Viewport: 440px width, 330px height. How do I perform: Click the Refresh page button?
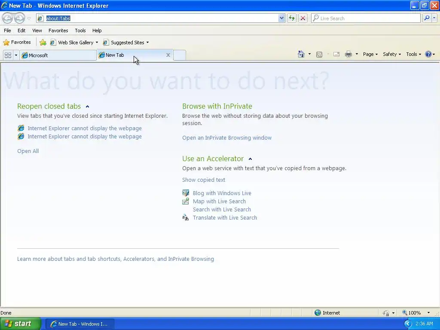click(292, 18)
